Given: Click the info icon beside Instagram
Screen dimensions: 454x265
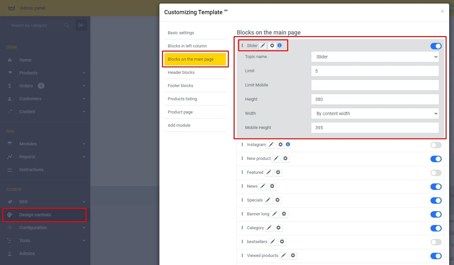Looking at the screenshot, I should (x=288, y=144).
